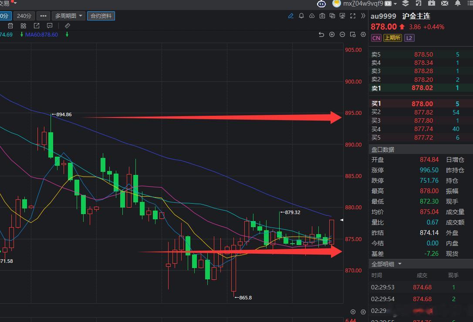Zoom in chart with plus circle
Screen dimensions: 473x322
click(x=332, y=35)
